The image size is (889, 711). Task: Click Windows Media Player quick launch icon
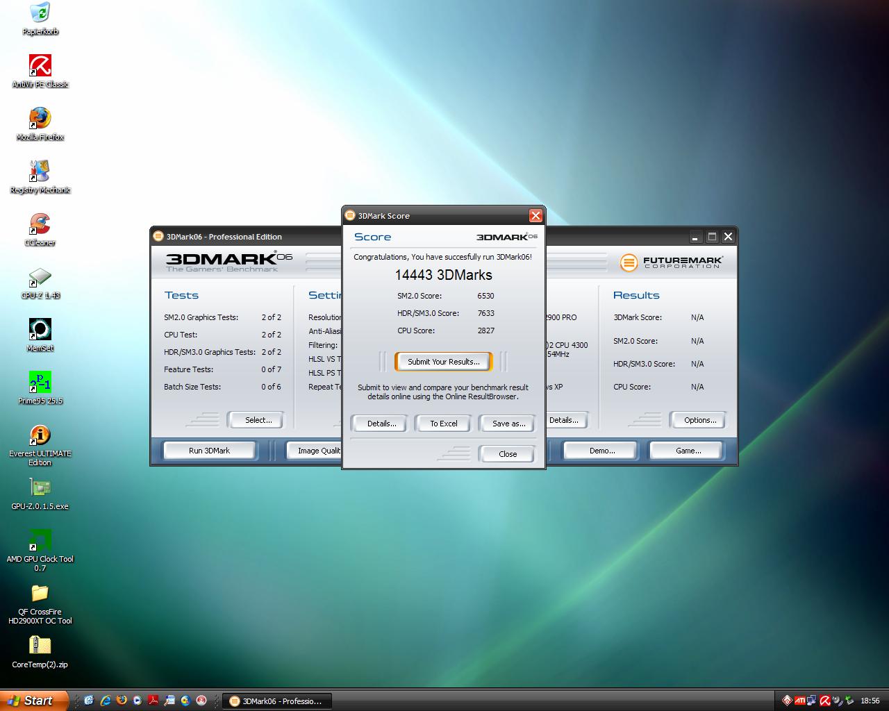pyautogui.click(x=138, y=701)
